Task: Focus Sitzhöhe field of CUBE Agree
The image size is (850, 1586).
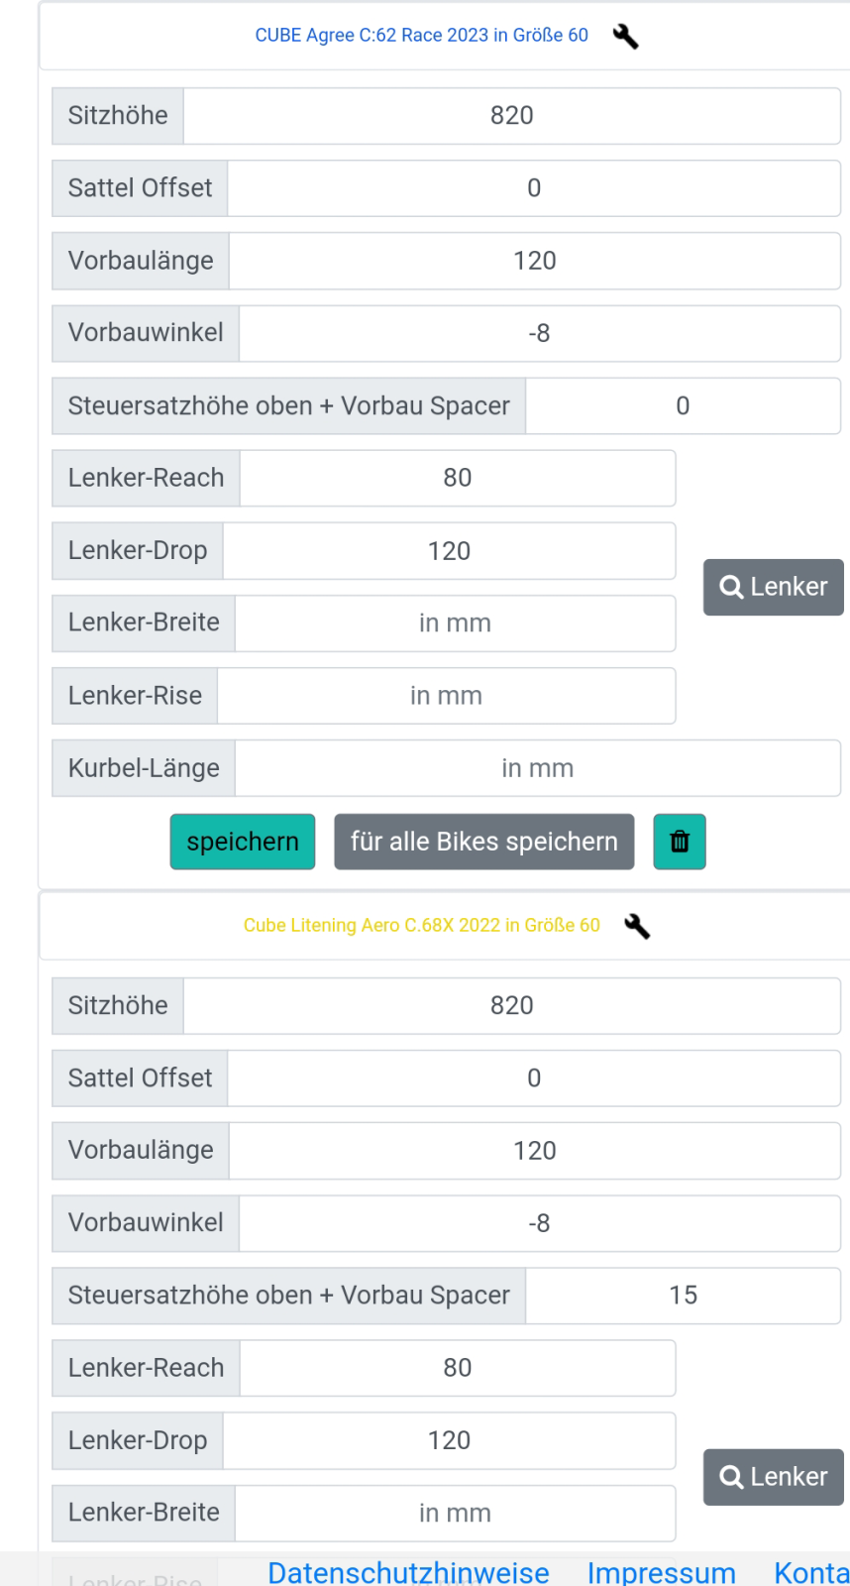Action: pos(511,116)
